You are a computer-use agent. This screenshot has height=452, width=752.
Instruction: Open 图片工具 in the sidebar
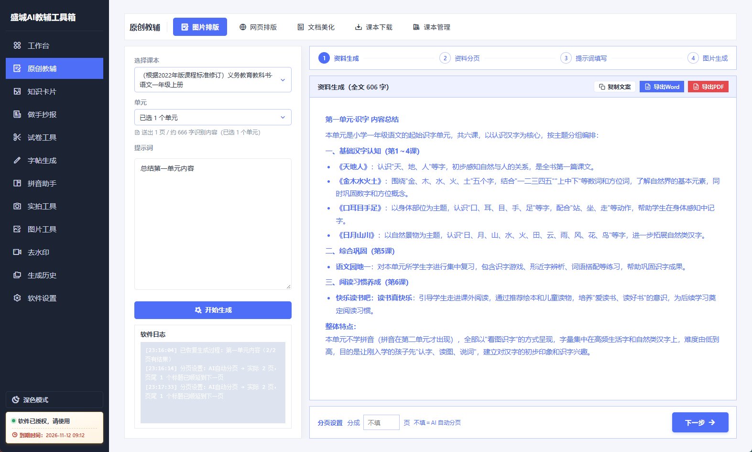tap(54, 229)
